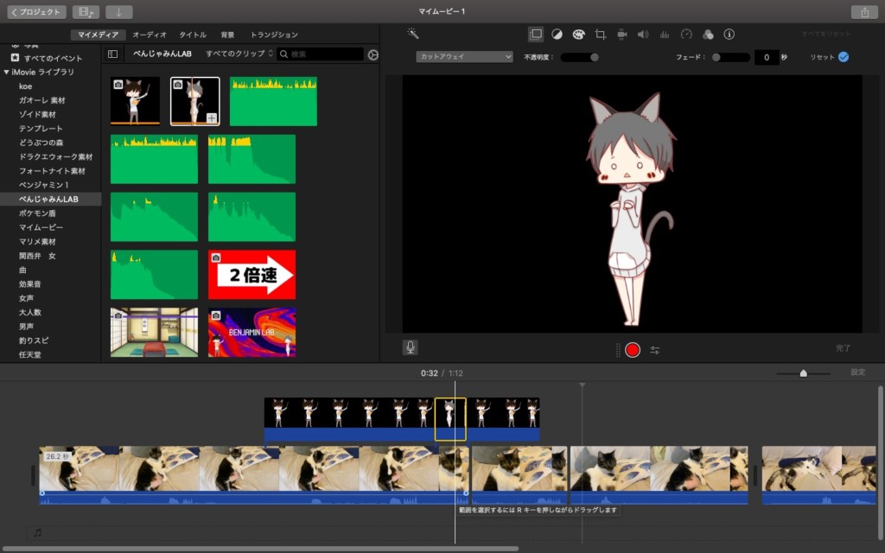Show clip information icon
885x553 pixels.
(x=729, y=35)
